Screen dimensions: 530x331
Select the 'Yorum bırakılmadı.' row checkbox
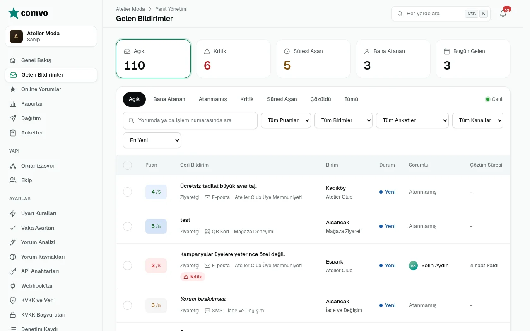[x=128, y=305]
